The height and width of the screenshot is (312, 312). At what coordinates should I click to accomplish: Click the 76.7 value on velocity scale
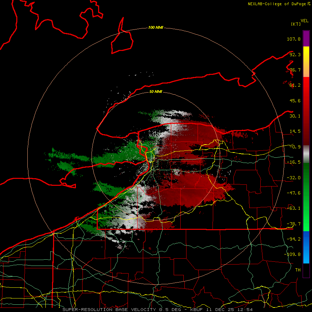coord(295,70)
